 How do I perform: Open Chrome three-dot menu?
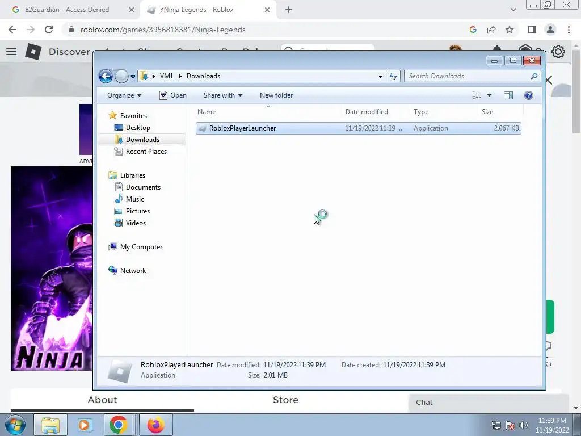(569, 30)
